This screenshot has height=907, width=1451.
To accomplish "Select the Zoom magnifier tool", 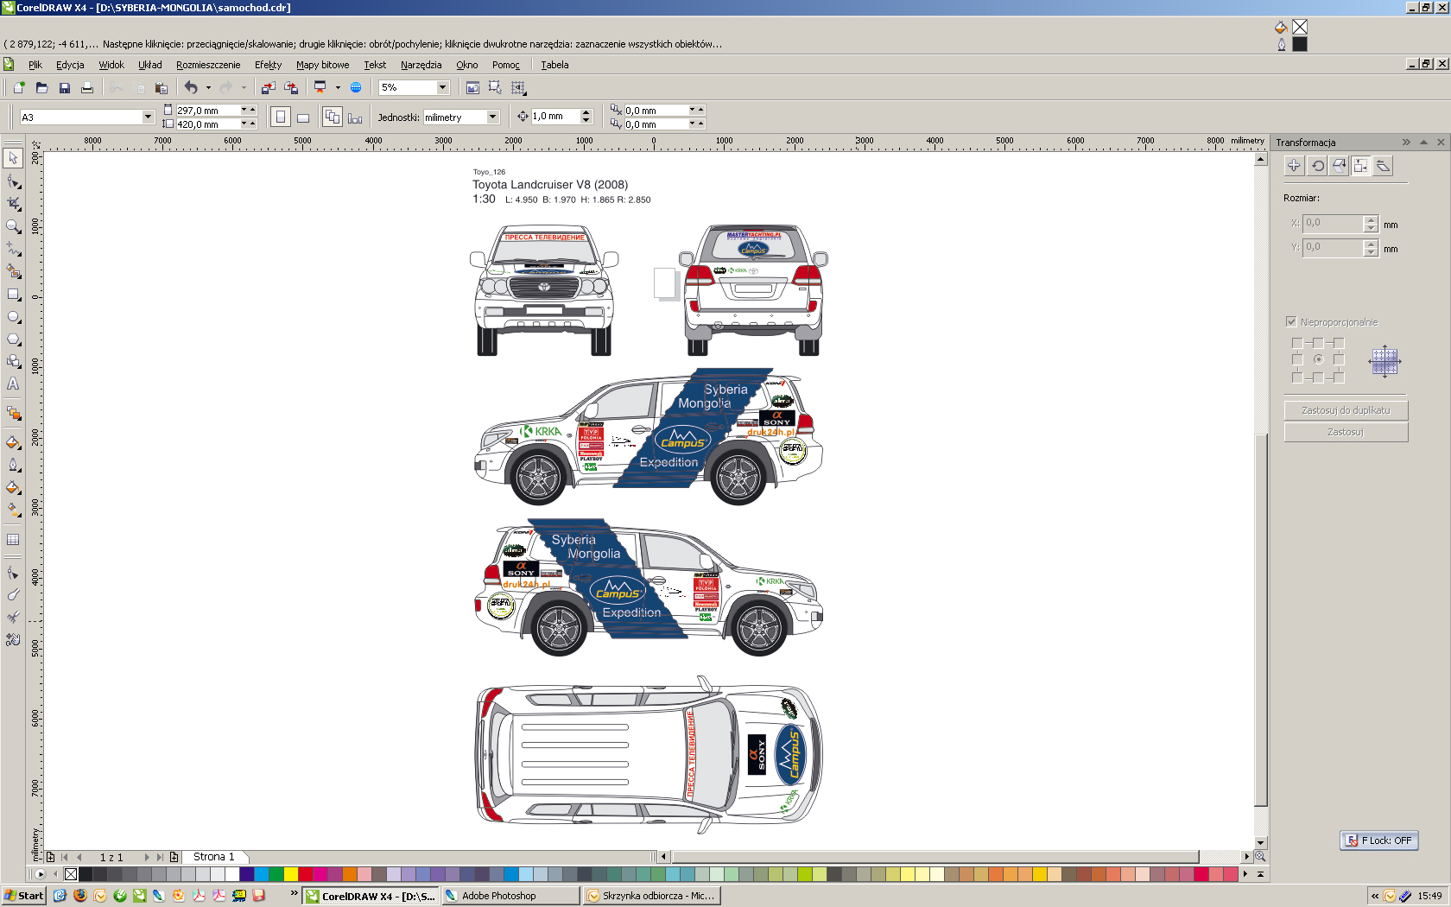I will (13, 226).
